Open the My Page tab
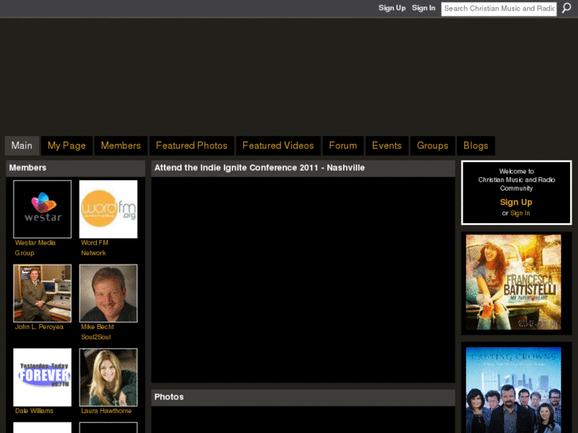 coord(67,145)
